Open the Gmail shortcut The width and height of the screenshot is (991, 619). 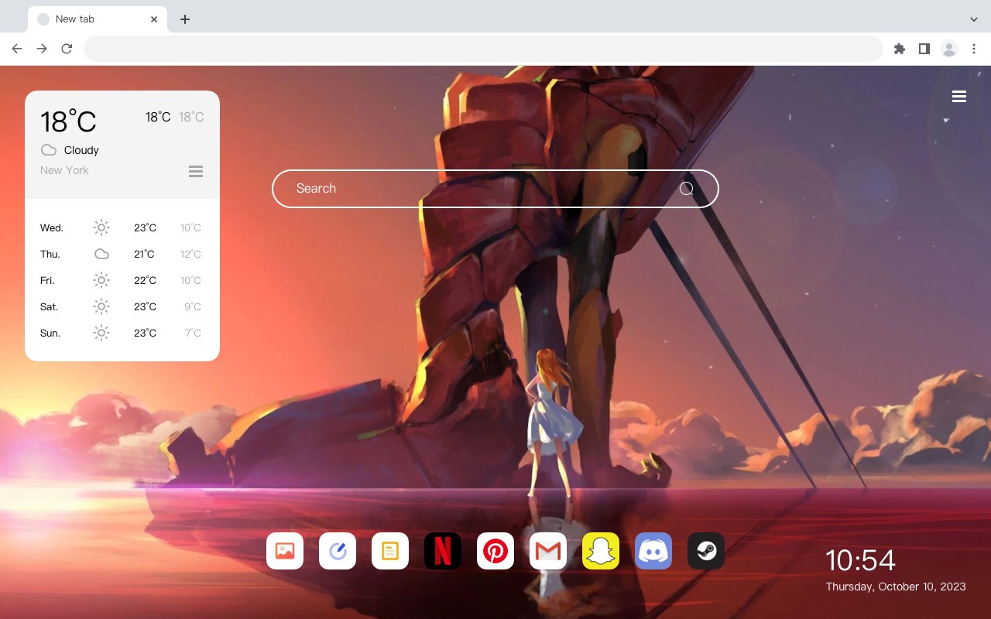point(548,551)
